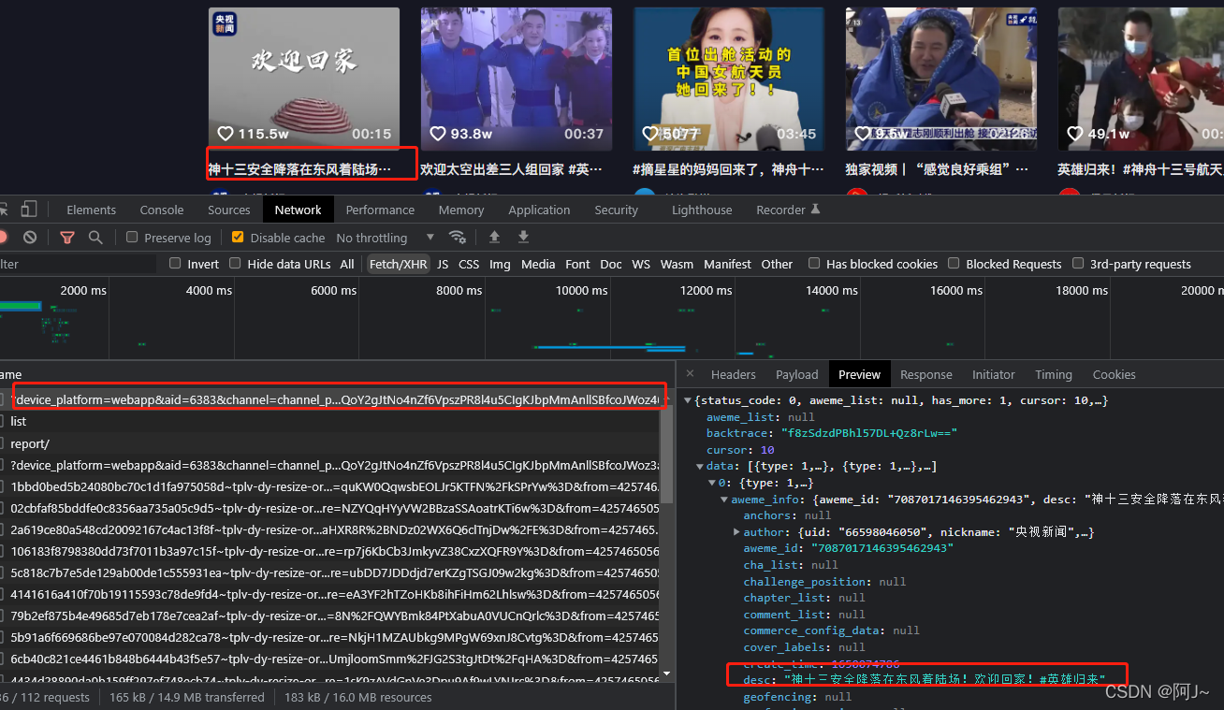The image size is (1224, 710).
Task: Open the Console tab
Action: click(162, 210)
